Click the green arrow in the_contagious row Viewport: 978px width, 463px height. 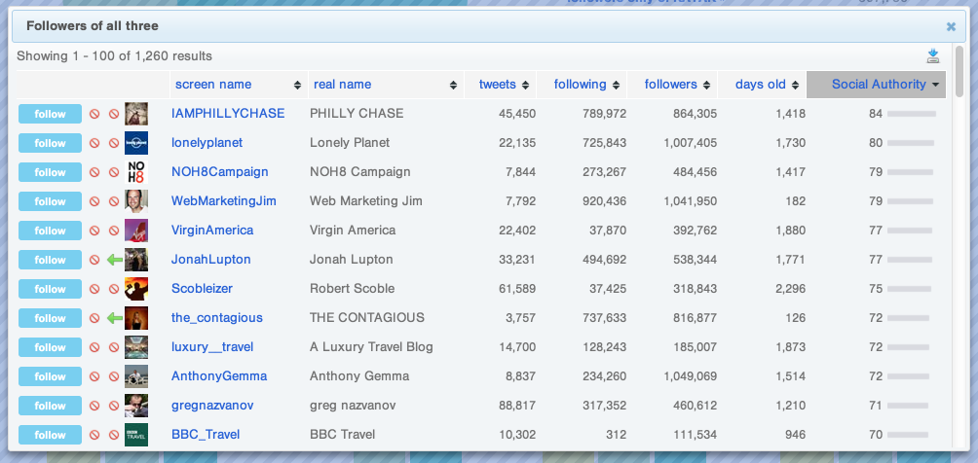[114, 318]
